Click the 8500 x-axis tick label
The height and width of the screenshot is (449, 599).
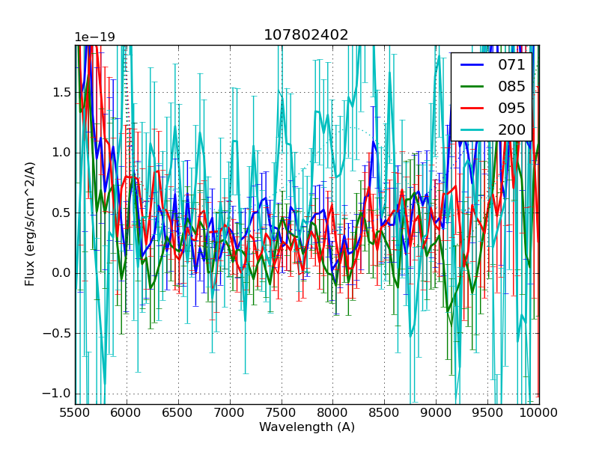(x=385, y=412)
